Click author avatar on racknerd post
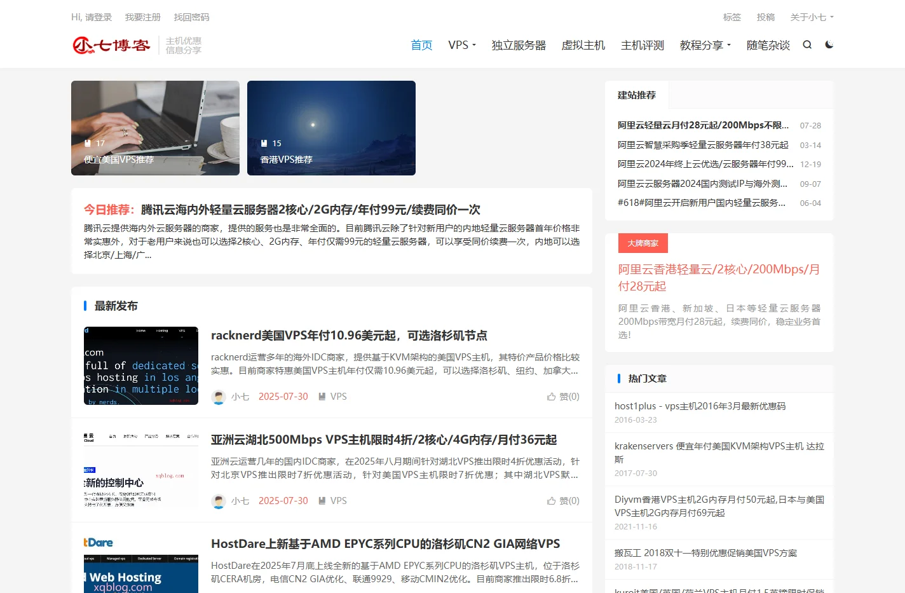The width and height of the screenshot is (905, 593). tap(219, 397)
